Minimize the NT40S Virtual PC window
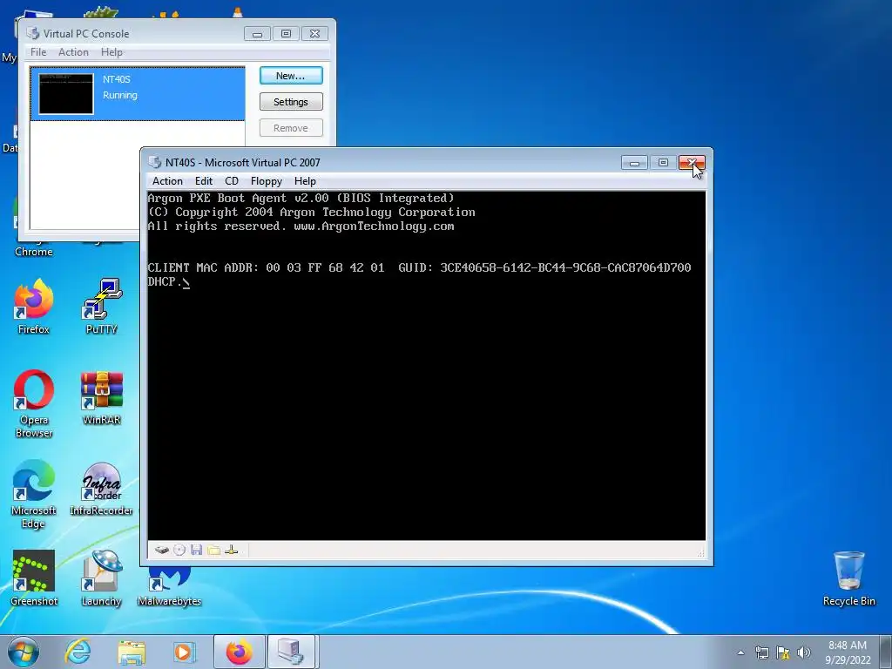 [x=634, y=163]
